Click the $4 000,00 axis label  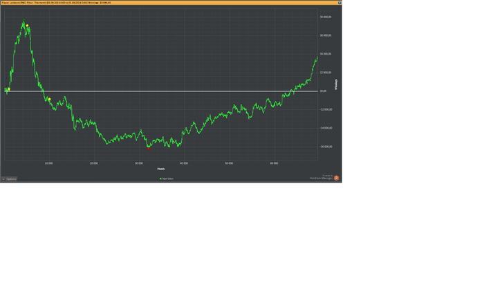tap(326, 54)
